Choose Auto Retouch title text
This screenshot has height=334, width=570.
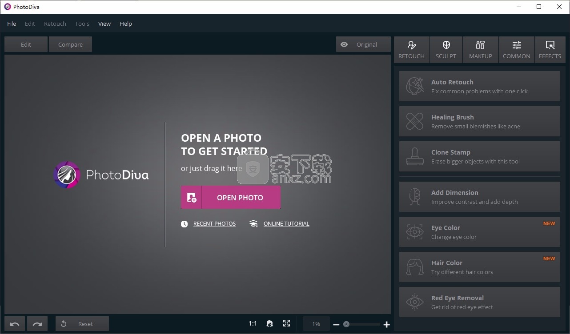[x=452, y=82]
